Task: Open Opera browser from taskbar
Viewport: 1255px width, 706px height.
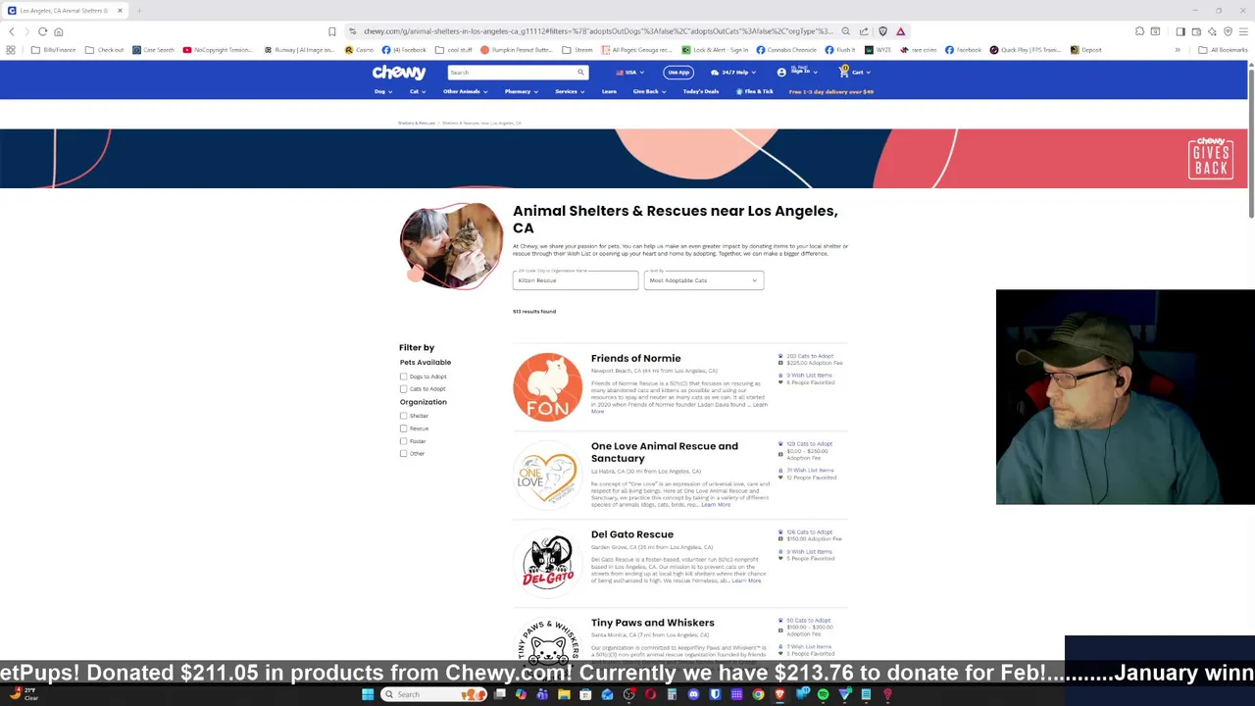Action: point(650,694)
